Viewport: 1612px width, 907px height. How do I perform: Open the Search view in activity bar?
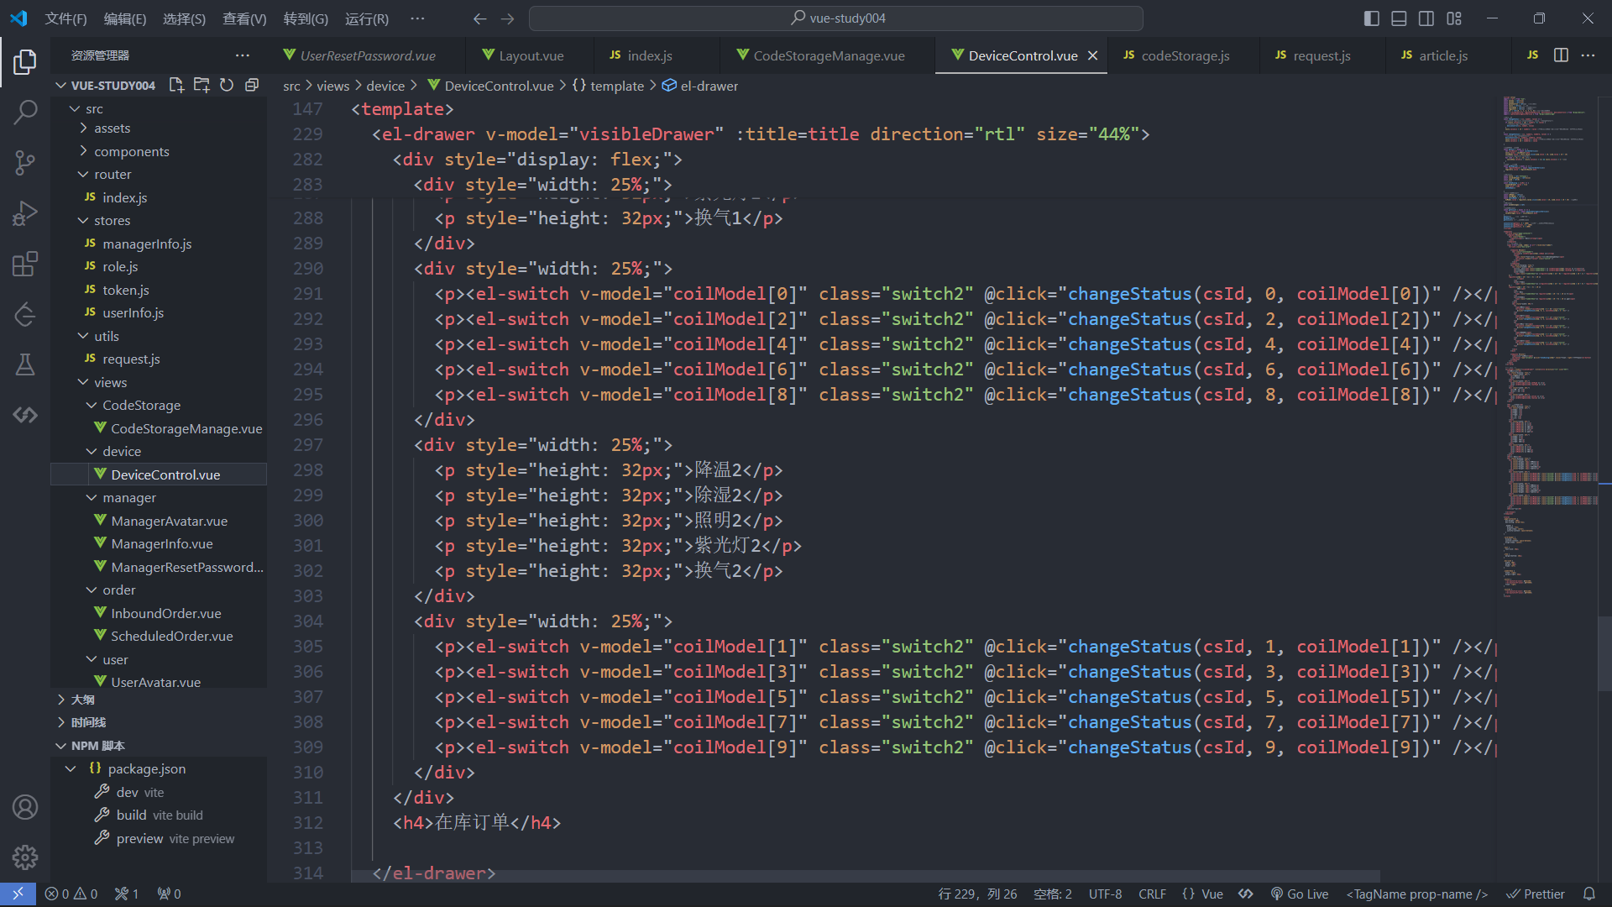click(x=25, y=112)
